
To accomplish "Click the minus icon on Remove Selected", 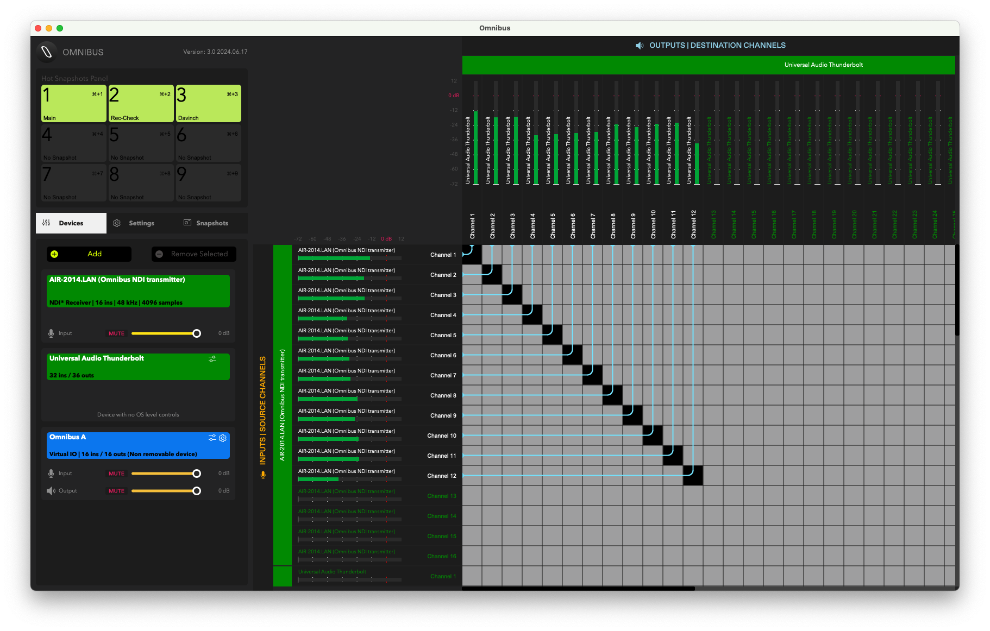I will [159, 254].
